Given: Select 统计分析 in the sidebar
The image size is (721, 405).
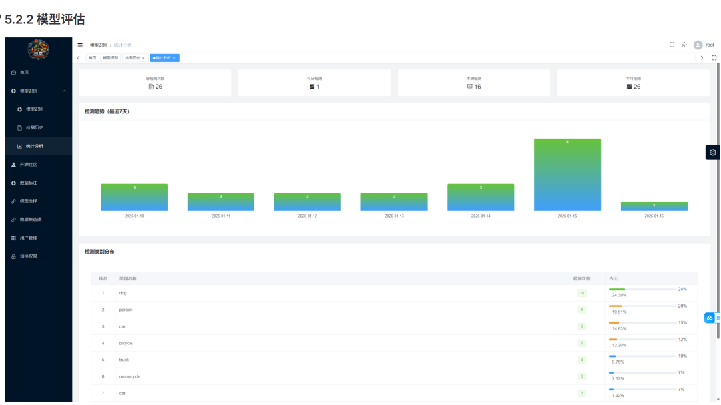Looking at the screenshot, I should point(38,146).
